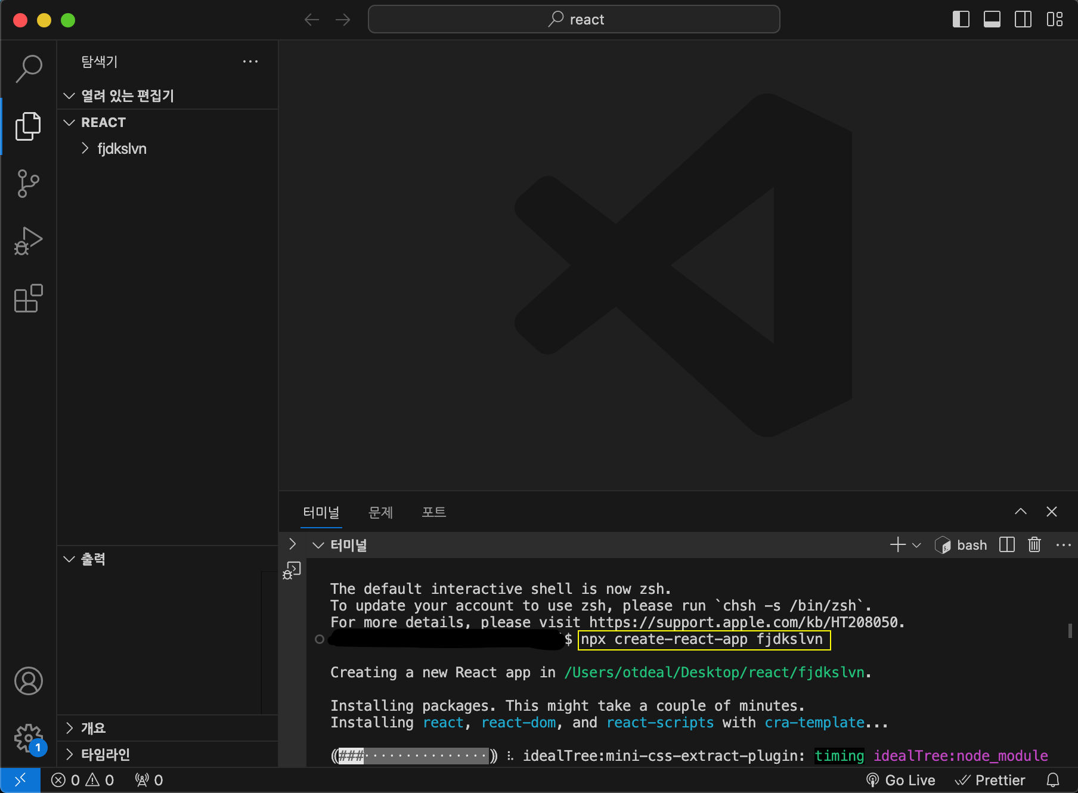The width and height of the screenshot is (1078, 793).
Task: Toggle secondary side bar visibility
Action: pyautogui.click(x=1023, y=20)
